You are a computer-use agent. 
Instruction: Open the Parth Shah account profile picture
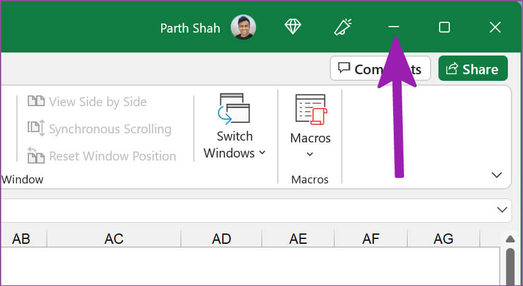pos(243,27)
